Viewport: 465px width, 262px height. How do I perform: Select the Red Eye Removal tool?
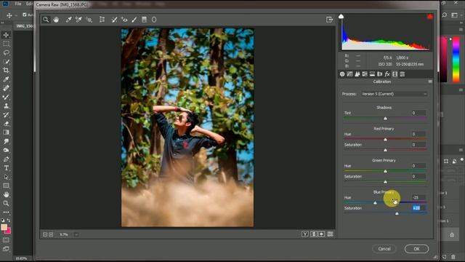[124, 20]
